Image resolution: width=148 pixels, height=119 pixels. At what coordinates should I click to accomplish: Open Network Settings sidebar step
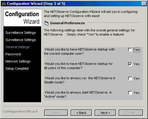(18, 61)
